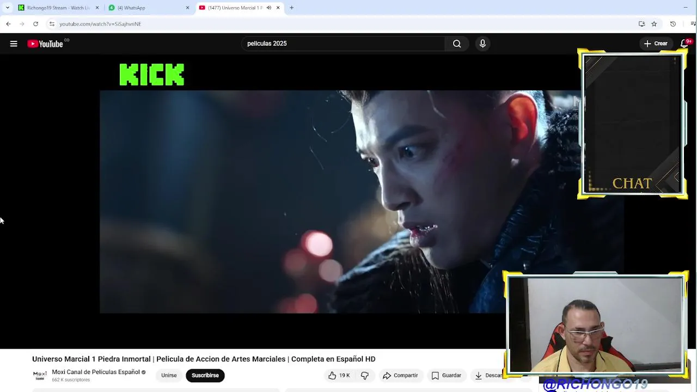Click the video title 'Universo Marcial 1 Piedra Inmortal'

coord(204,359)
